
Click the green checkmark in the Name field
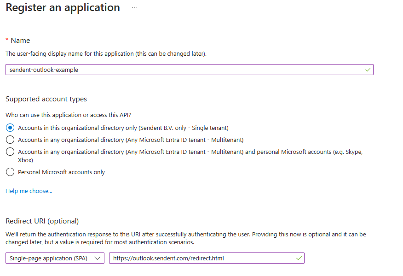coord(368,70)
